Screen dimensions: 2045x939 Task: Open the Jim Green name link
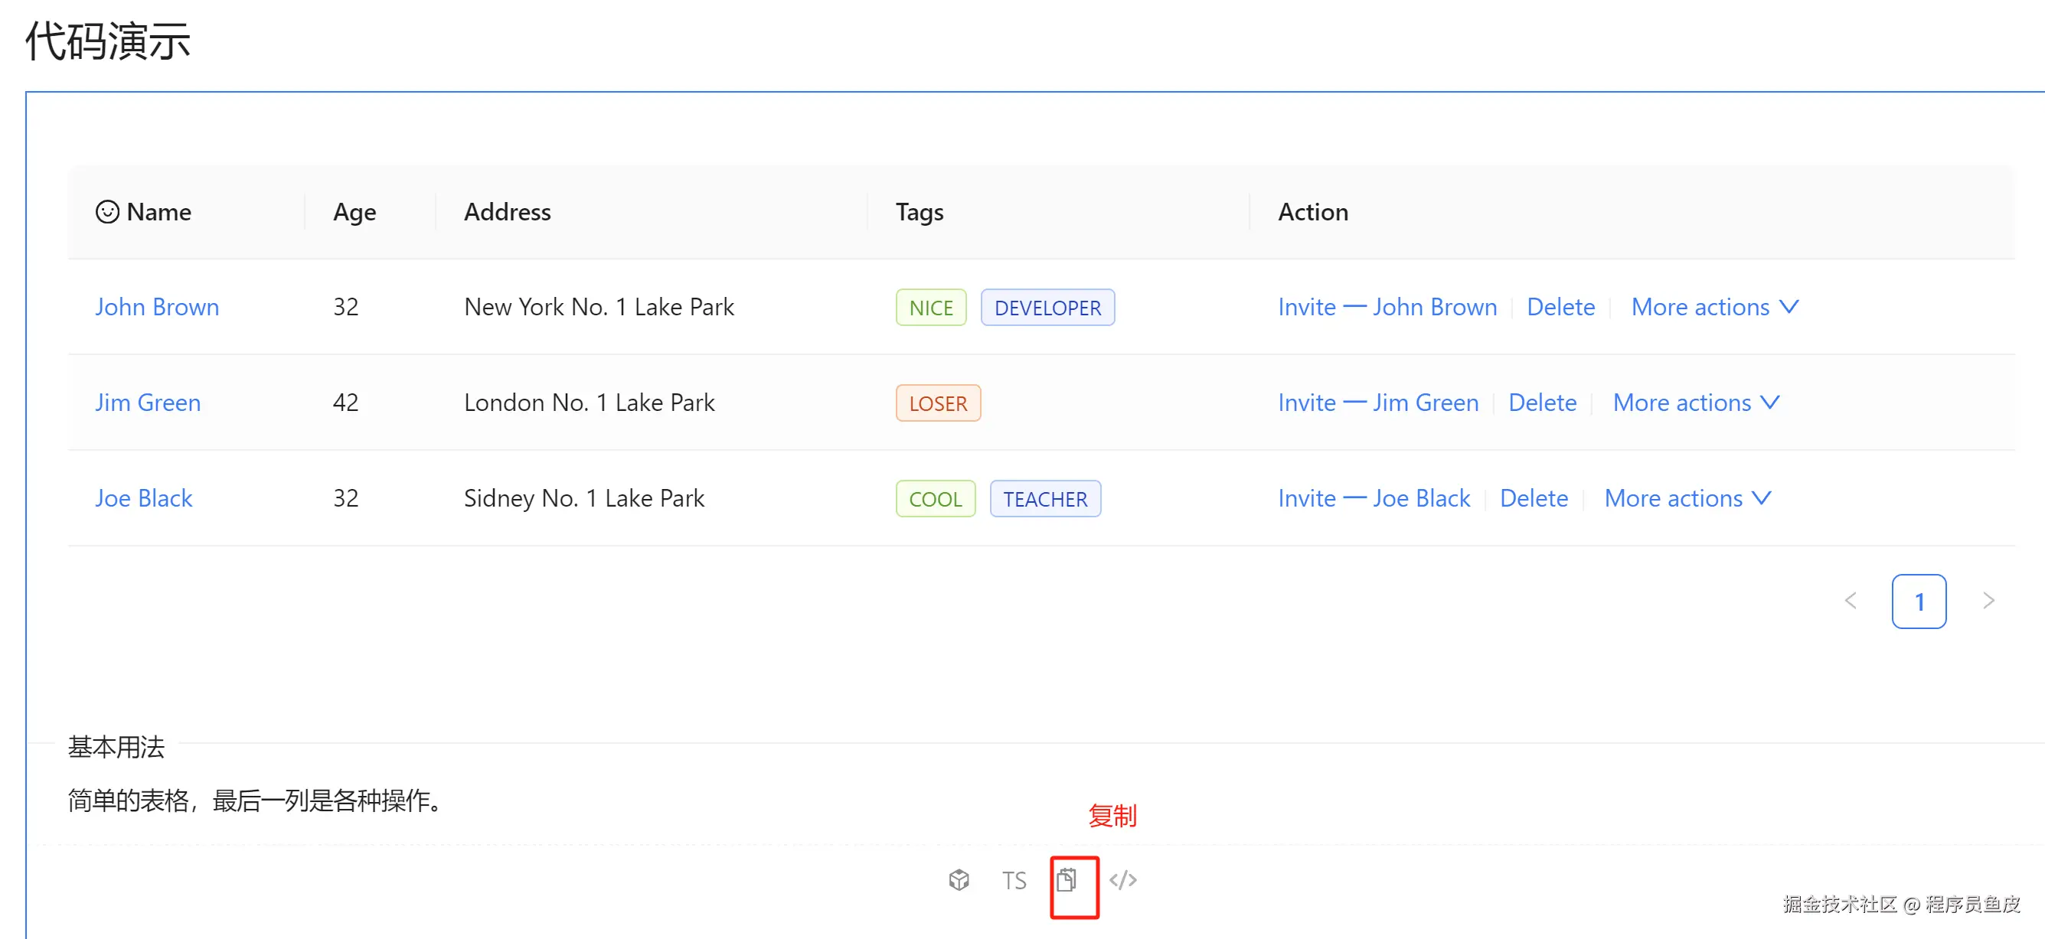(148, 403)
